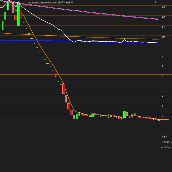The width and height of the screenshot is (172, 172).
Task: Click the "V: 0.48" volume readout
Action: (165, 142)
